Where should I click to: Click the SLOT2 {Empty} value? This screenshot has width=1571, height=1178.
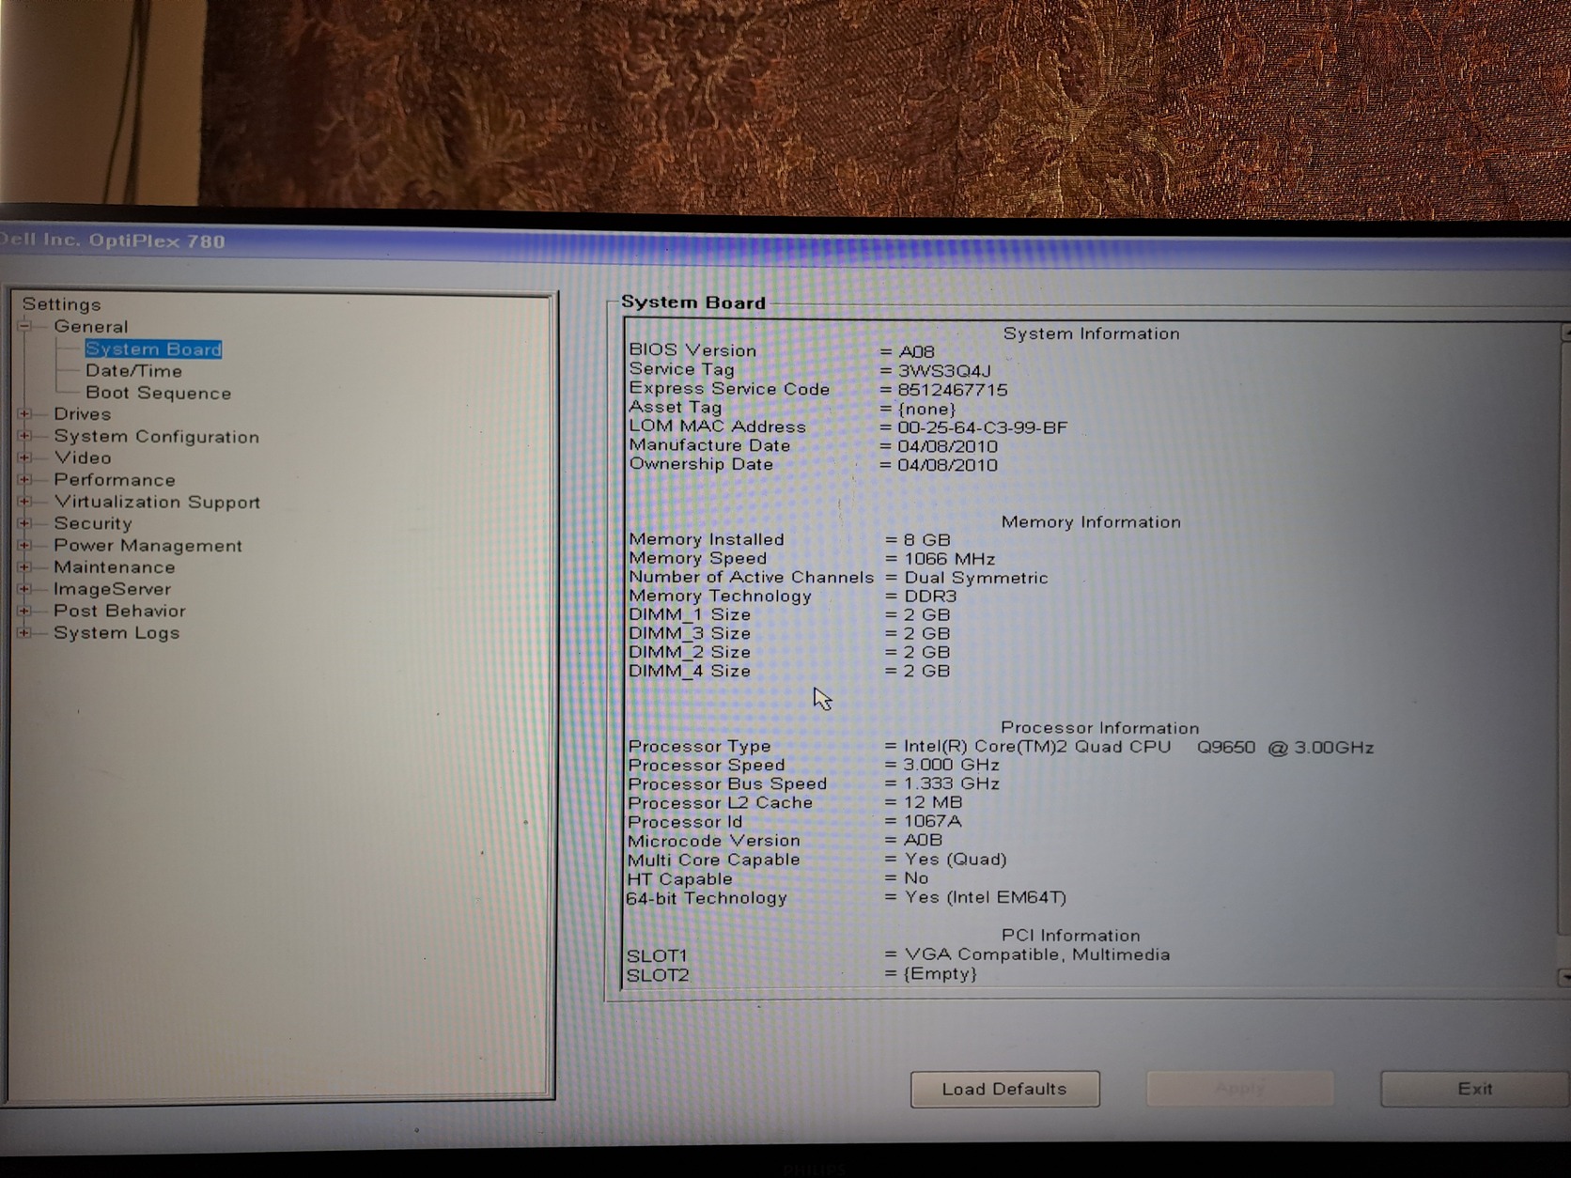[x=940, y=974]
